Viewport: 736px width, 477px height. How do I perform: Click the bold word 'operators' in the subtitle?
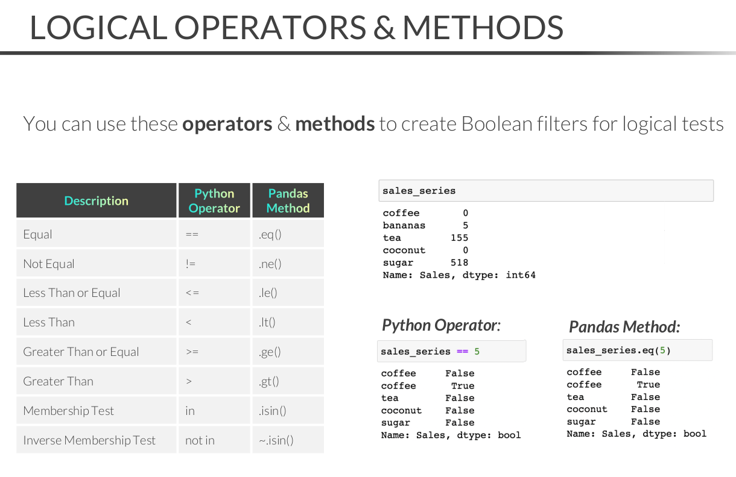pos(227,124)
